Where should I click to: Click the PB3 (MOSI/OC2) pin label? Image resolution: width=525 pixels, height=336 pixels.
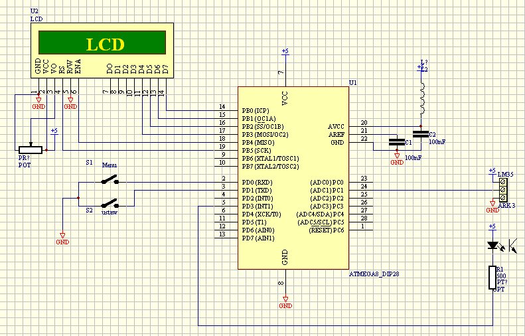click(x=265, y=135)
